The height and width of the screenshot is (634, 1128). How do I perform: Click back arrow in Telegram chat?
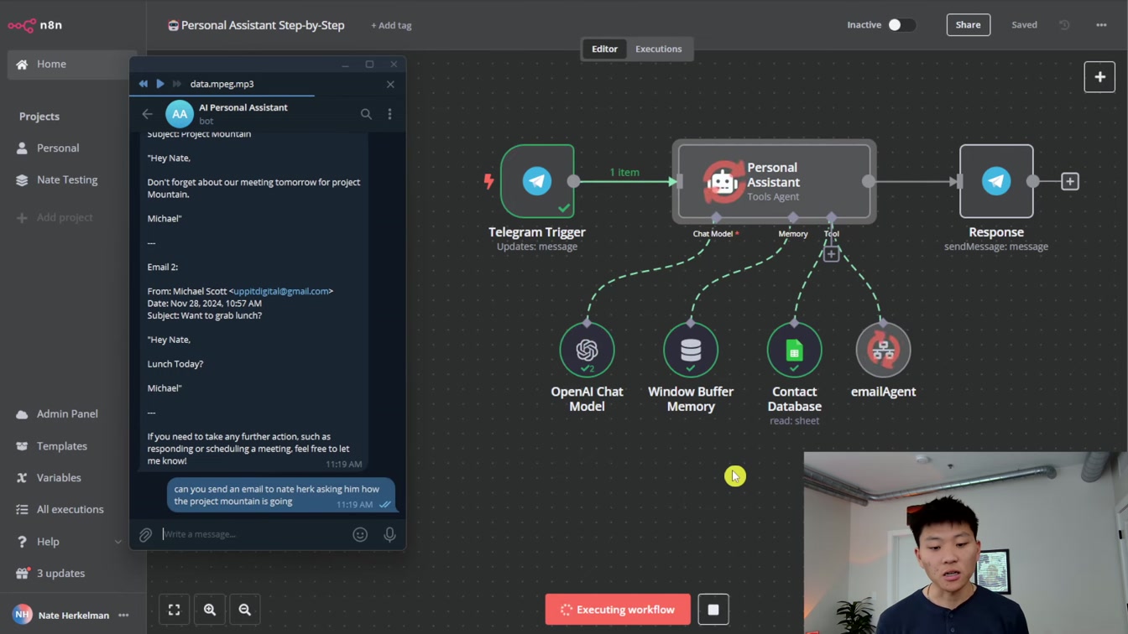[147, 114]
